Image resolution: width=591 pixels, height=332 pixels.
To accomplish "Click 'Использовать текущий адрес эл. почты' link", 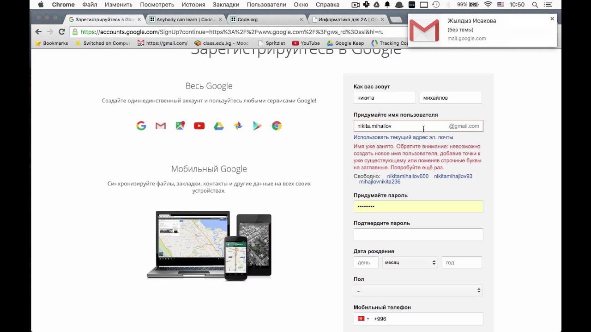I will 403,137.
